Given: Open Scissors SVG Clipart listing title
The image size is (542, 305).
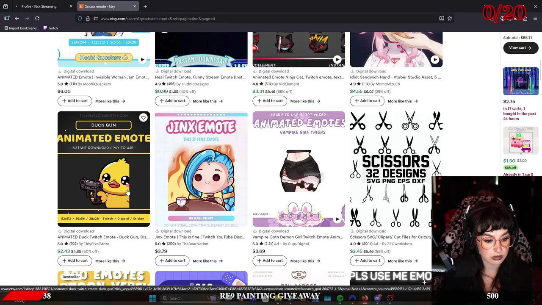Looking at the screenshot, I should pyautogui.click(x=390, y=237).
